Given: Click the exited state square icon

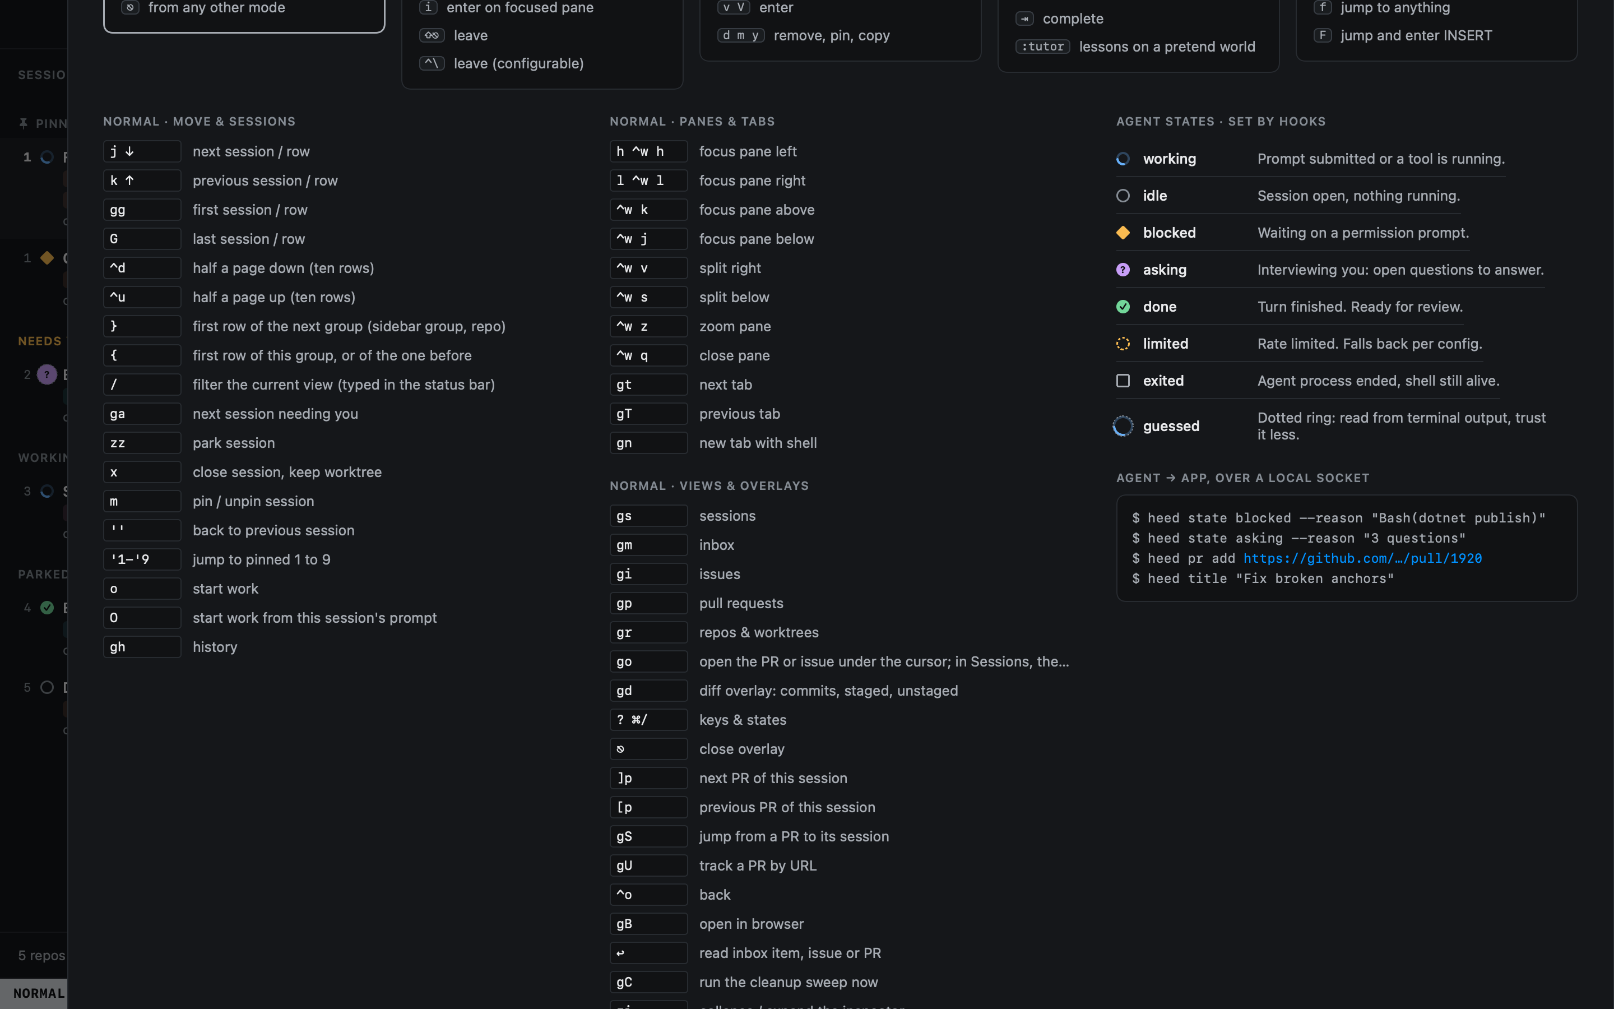Looking at the screenshot, I should click(x=1123, y=381).
